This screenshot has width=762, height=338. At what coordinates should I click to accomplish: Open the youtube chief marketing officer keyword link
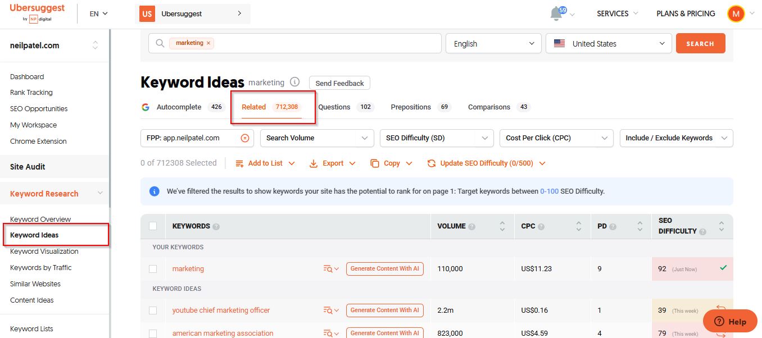click(x=221, y=310)
